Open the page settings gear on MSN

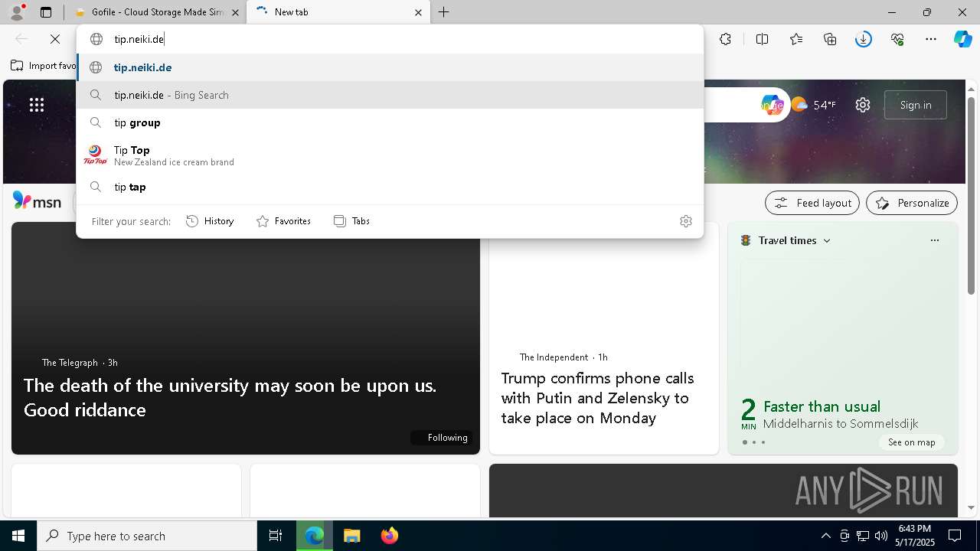863,105
